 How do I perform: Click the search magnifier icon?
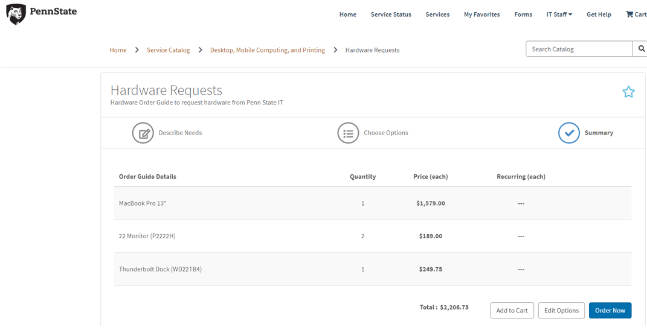641,49
